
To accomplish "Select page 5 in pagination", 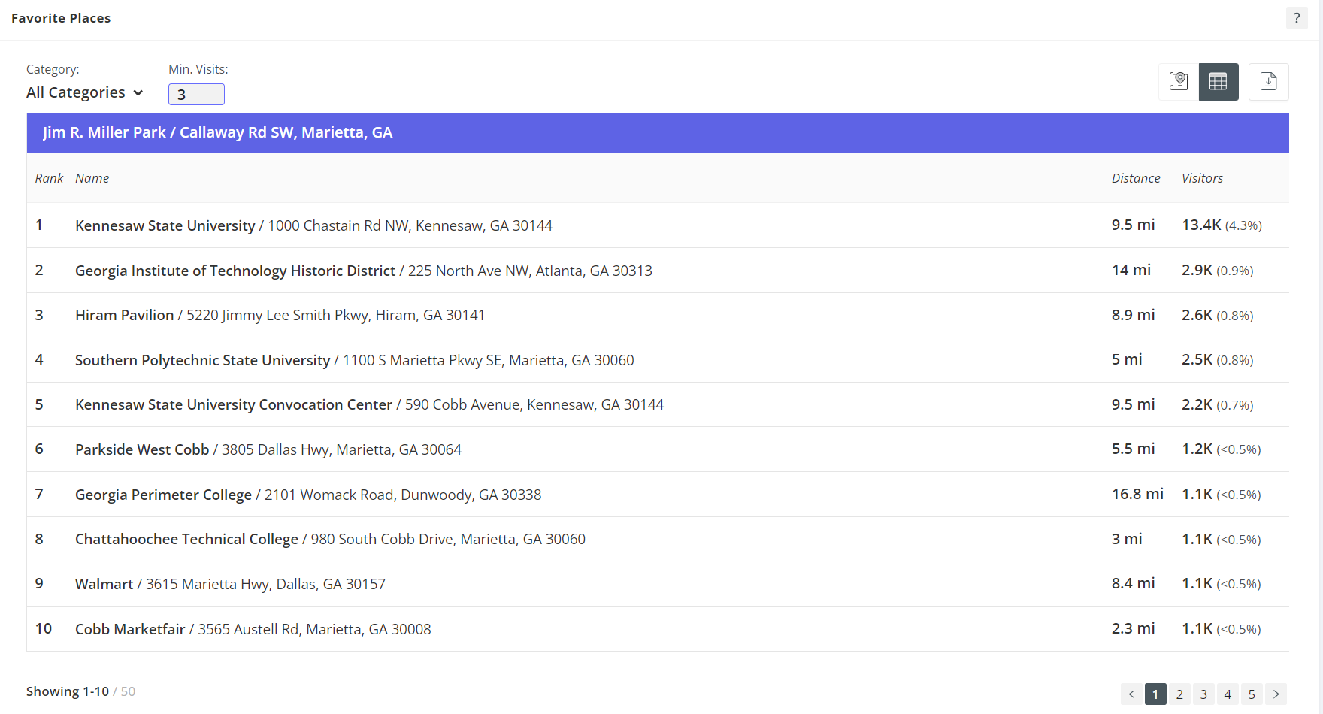I will click(x=1252, y=694).
